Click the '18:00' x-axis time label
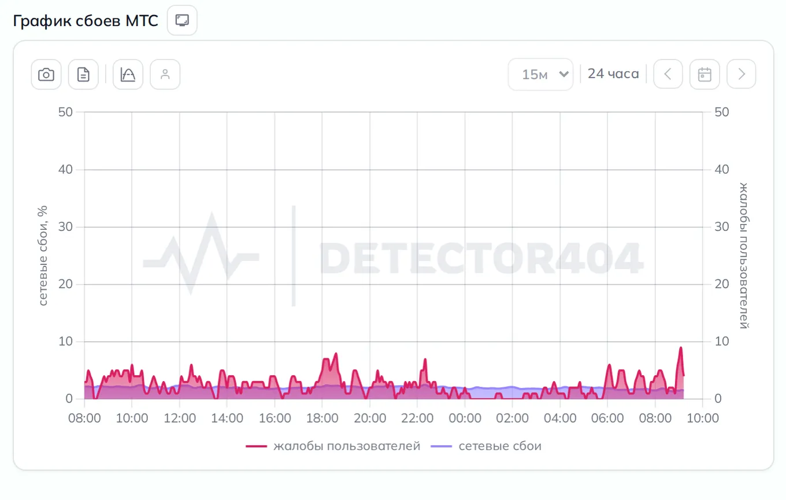Image resolution: width=786 pixels, height=500 pixels. tap(322, 417)
